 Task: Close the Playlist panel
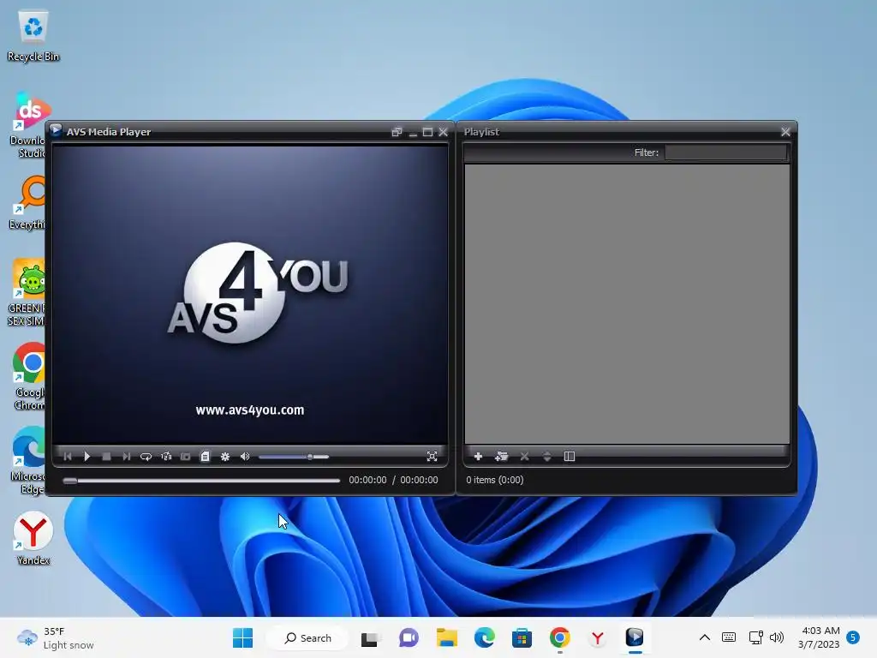point(785,132)
